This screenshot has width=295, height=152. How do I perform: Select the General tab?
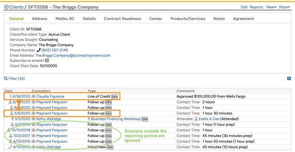coord(16,19)
